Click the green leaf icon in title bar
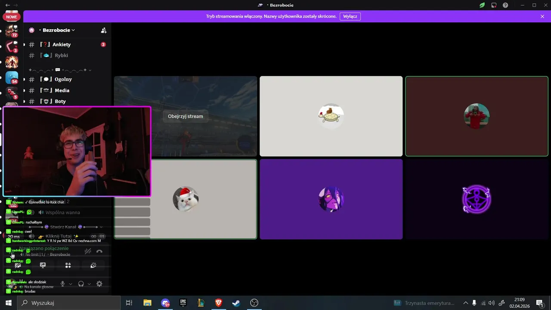551x310 pixels. coord(482,5)
